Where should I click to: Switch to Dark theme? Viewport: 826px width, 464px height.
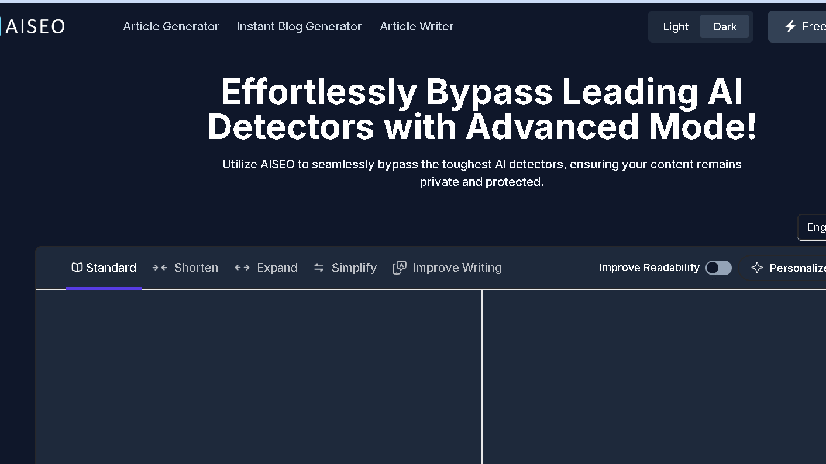725,27
